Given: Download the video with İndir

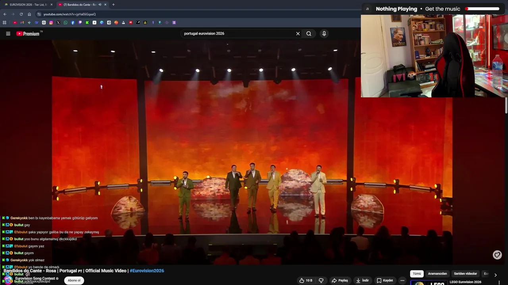Looking at the screenshot, I should coord(362,280).
